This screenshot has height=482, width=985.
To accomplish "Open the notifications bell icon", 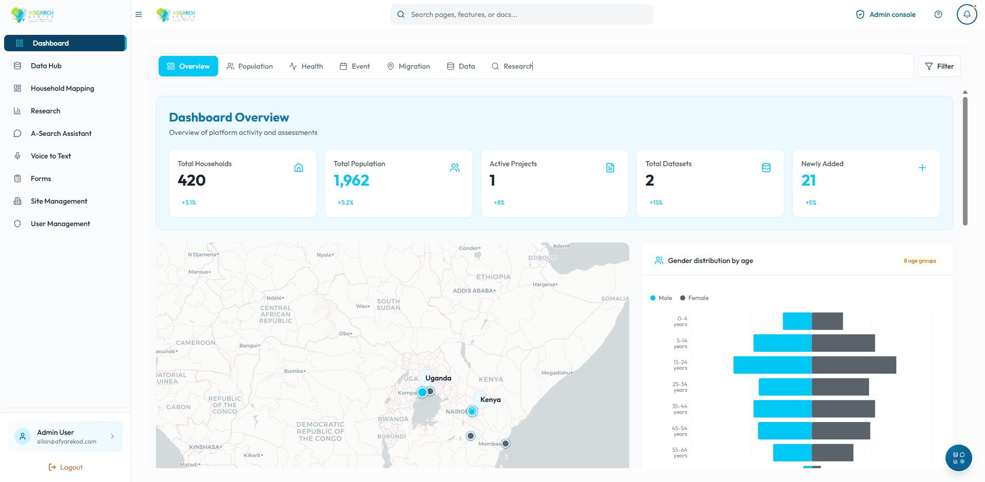I will click(x=967, y=14).
